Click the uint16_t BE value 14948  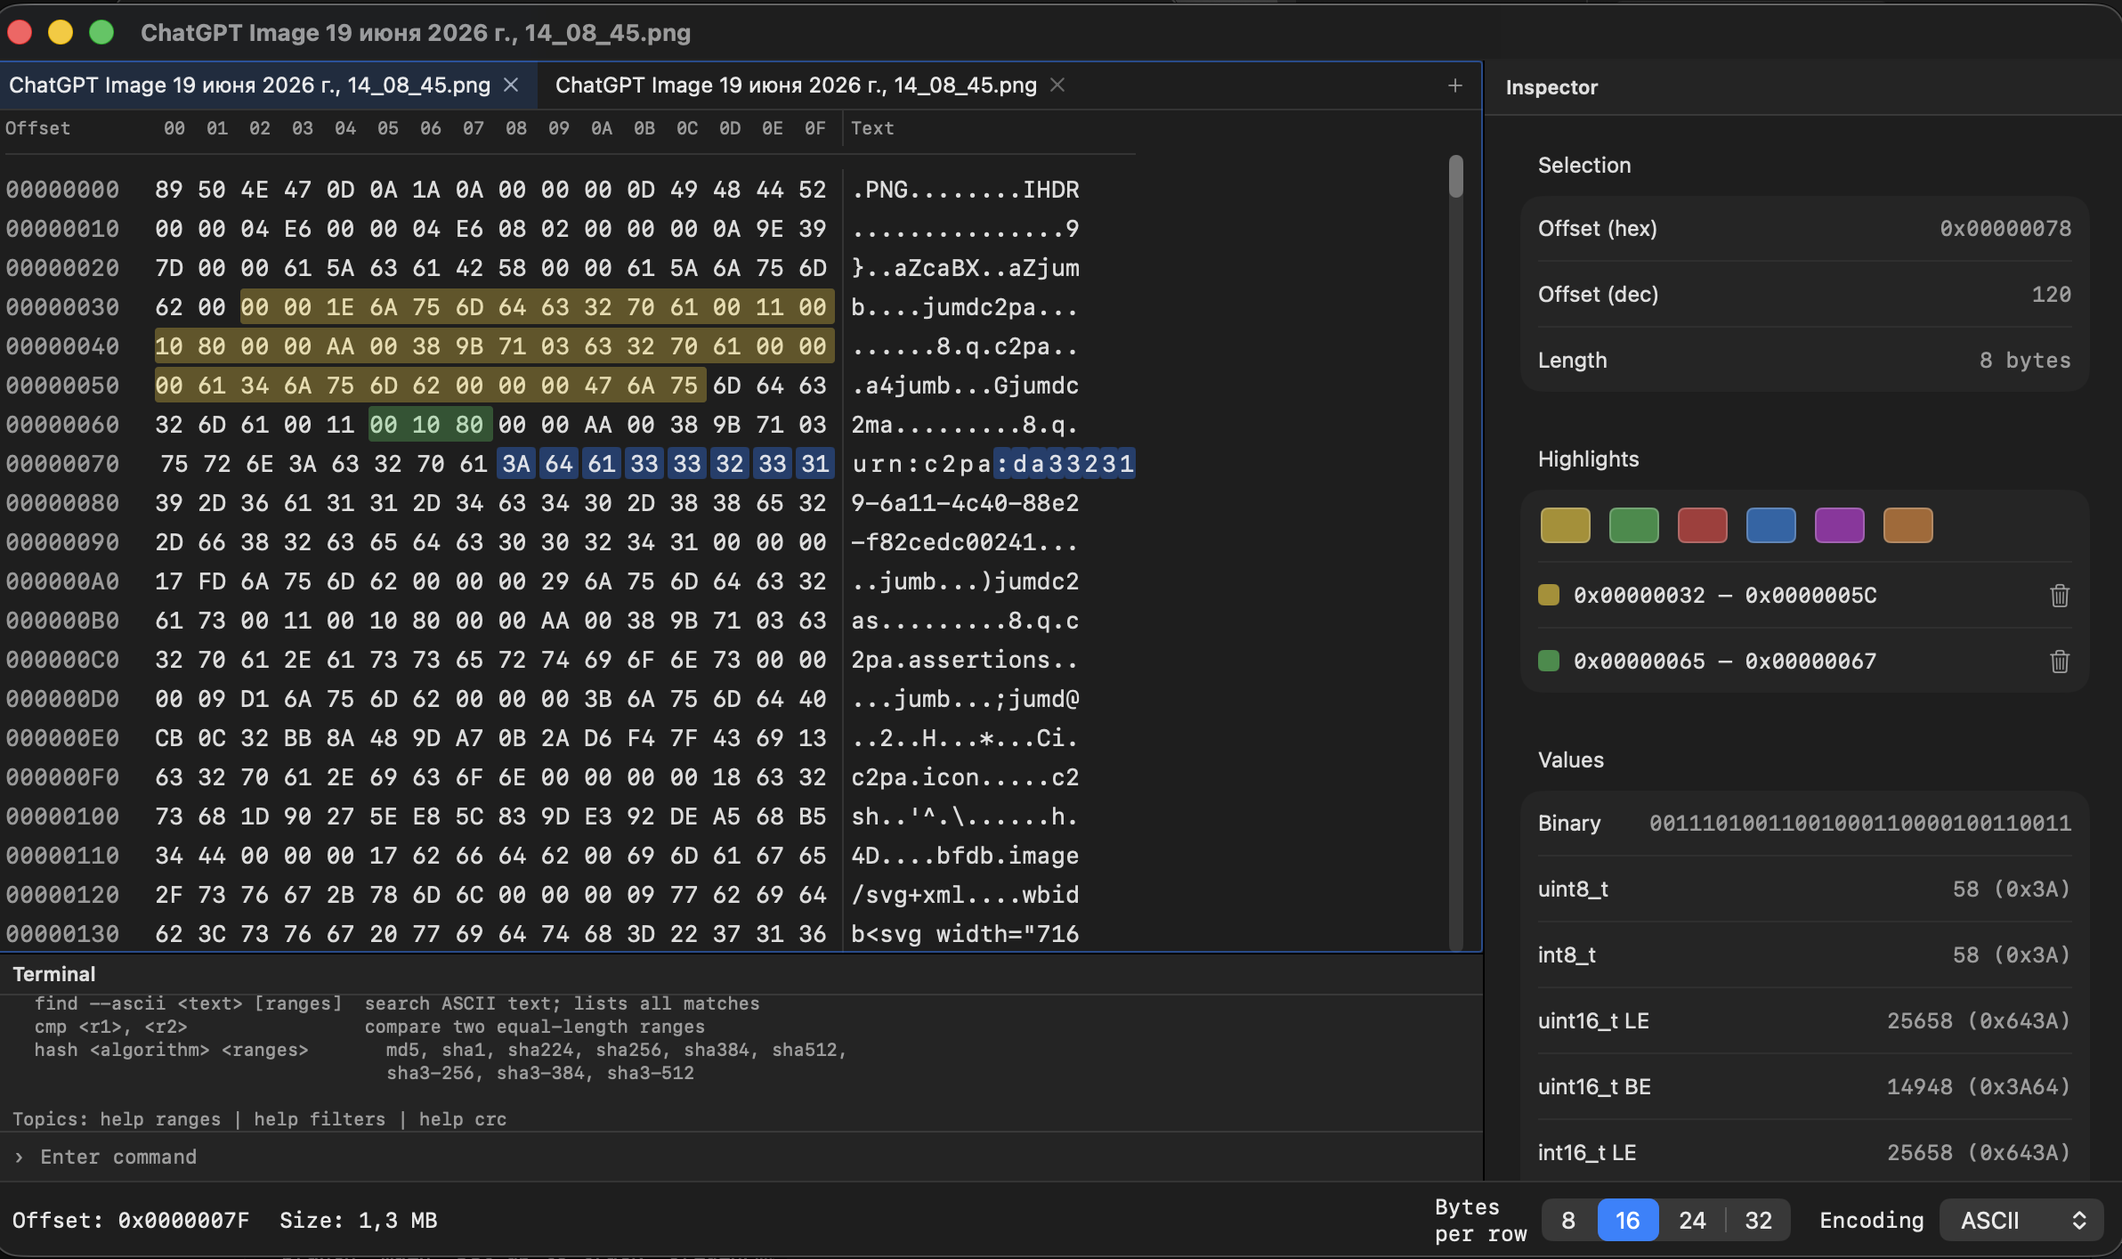coord(1980,1087)
